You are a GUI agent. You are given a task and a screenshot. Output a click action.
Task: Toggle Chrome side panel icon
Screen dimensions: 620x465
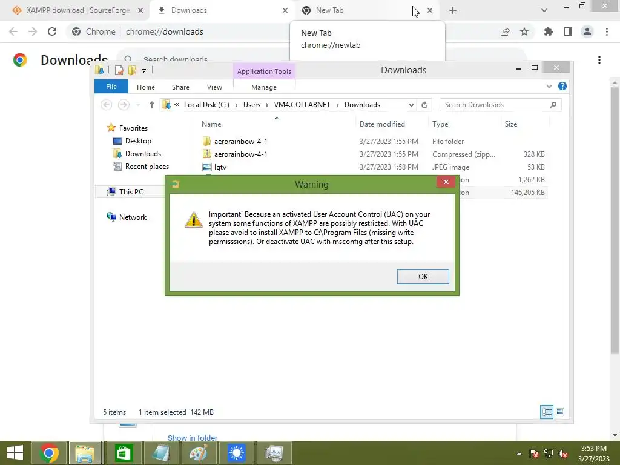pyautogui.click(x=568, y=31)
